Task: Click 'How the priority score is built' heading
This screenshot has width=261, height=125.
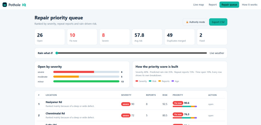Action: pos(157,67)
